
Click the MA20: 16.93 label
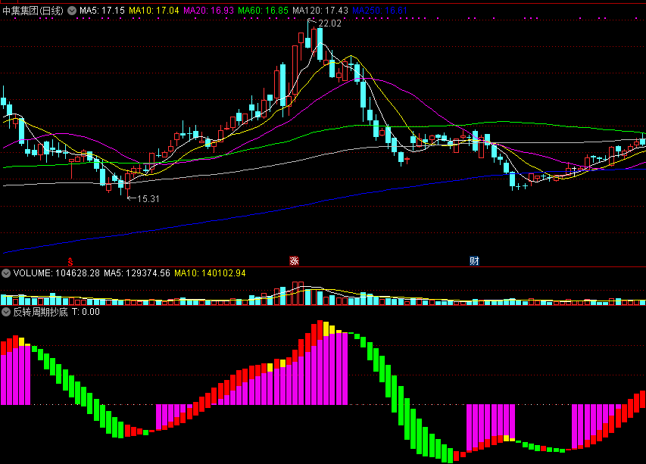click(208, 11)
